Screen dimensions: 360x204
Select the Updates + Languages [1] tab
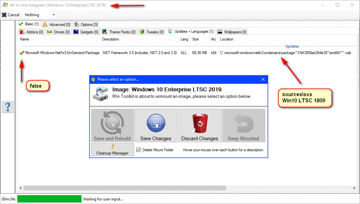tap(190, 31)
